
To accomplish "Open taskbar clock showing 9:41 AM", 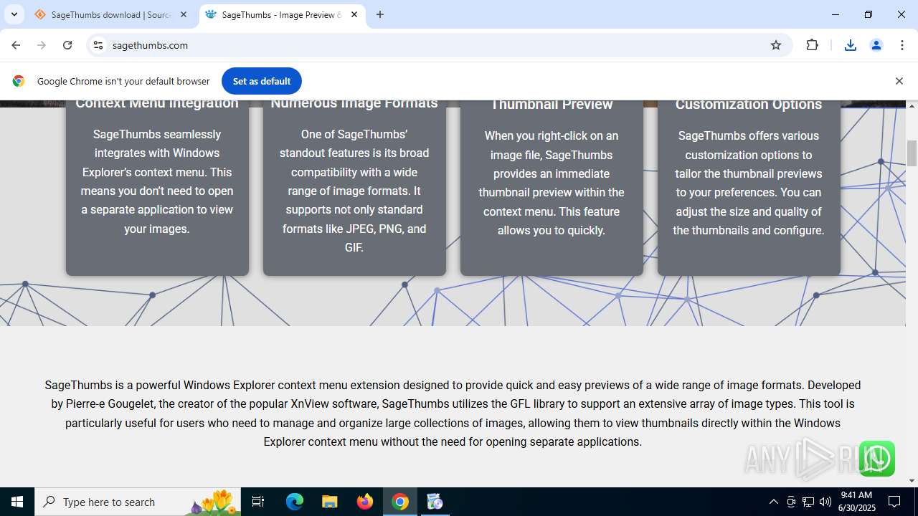I will point(856,502).
